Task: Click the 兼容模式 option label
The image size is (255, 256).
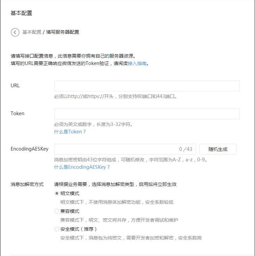Action: coord(70,211)
